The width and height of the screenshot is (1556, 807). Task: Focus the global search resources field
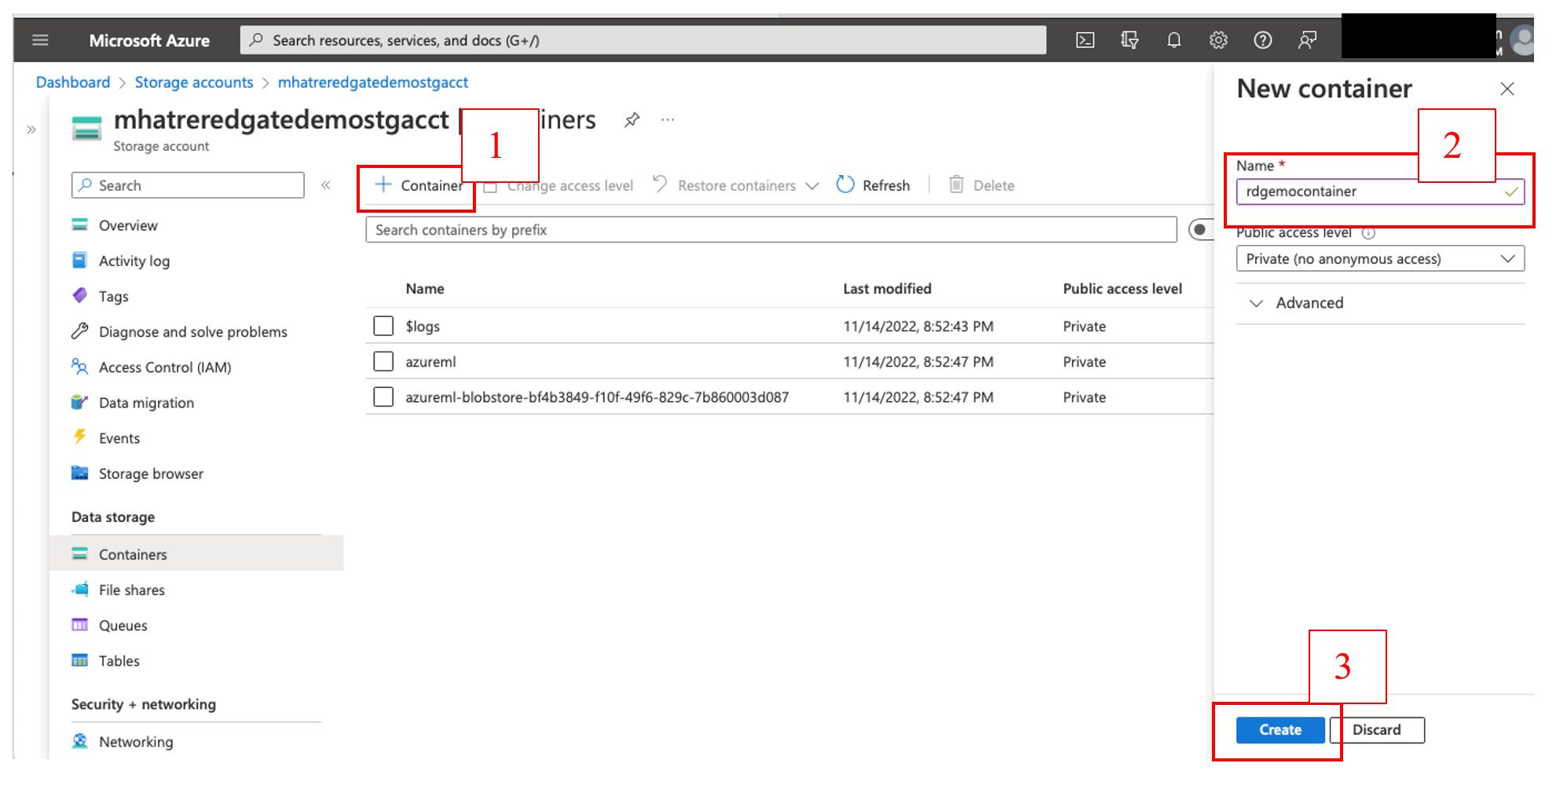coord(643,40)
